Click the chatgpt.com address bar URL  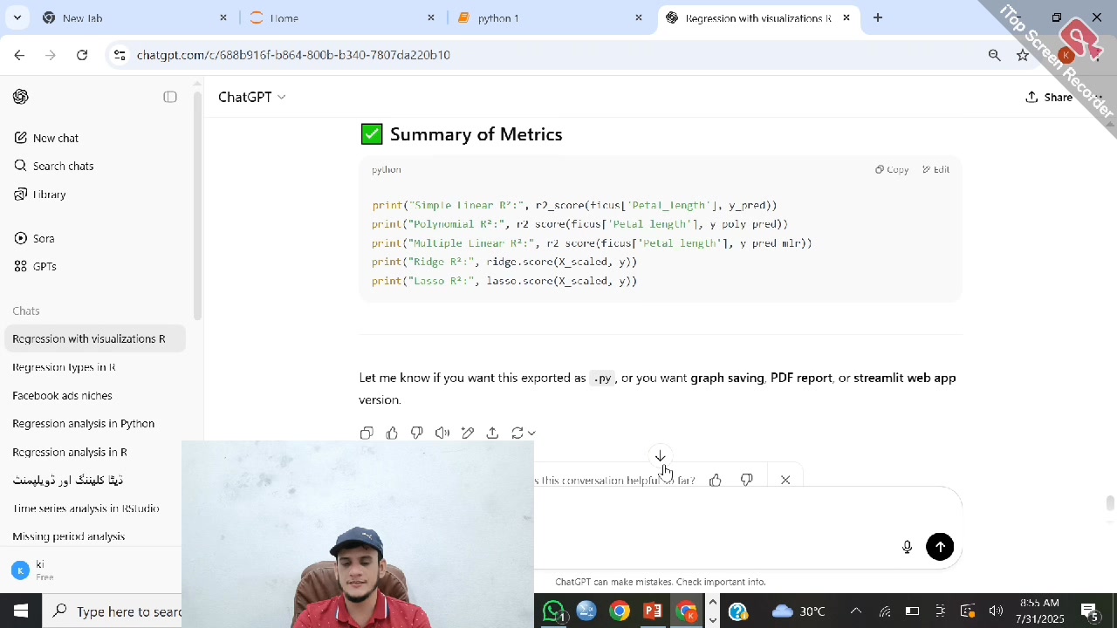pos(293,55)
